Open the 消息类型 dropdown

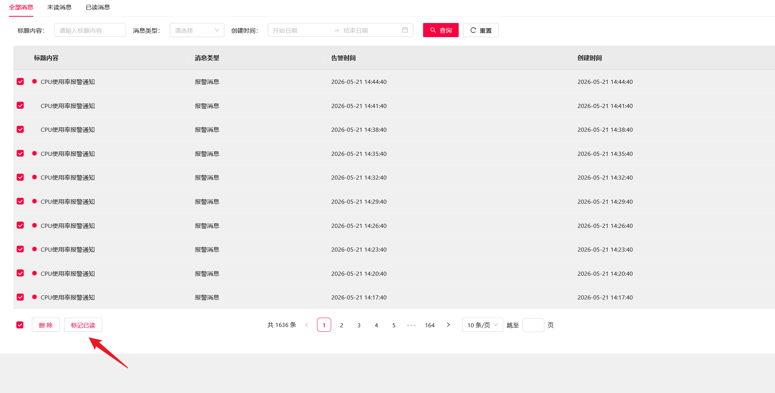tap(197, 30)
